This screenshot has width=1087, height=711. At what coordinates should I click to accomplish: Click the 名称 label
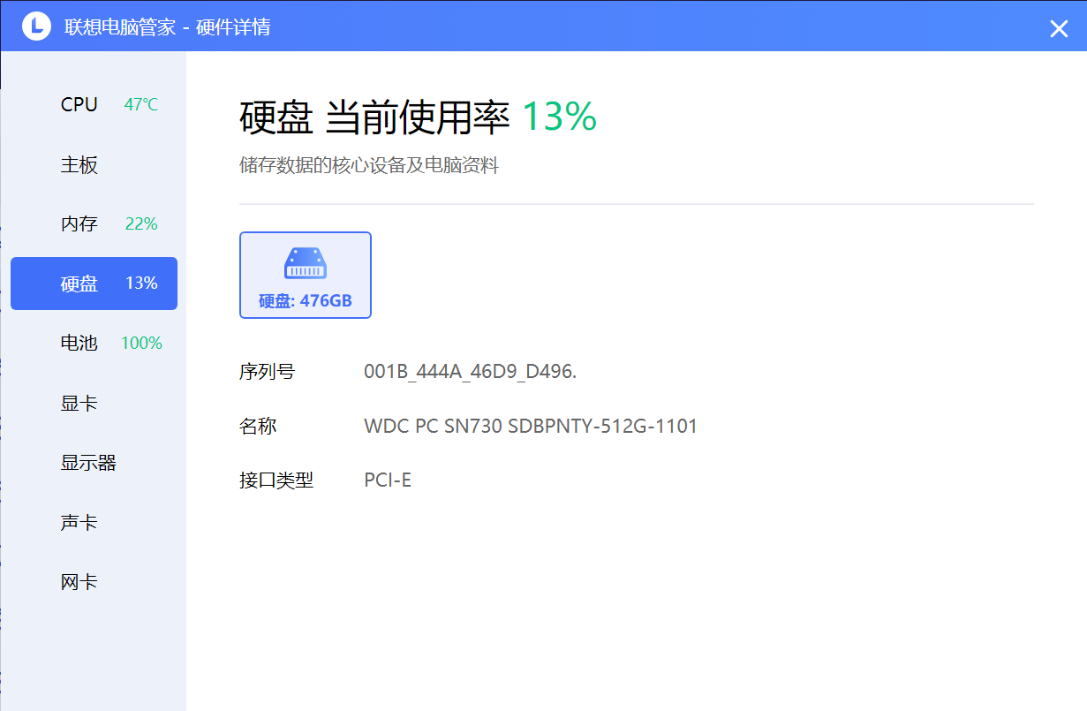(x=258, y=427)
